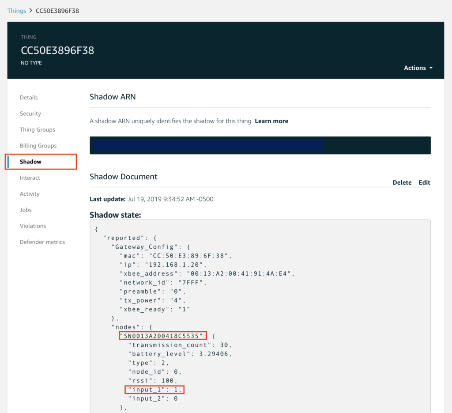Click the "battery_level": 3.29406 line

180,354
